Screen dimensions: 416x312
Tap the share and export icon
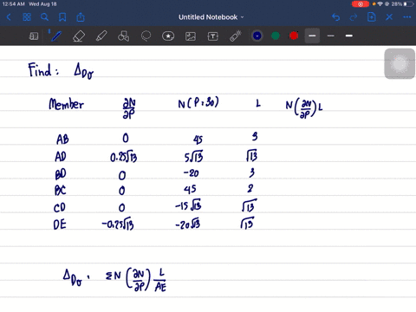tap(81, 17)
